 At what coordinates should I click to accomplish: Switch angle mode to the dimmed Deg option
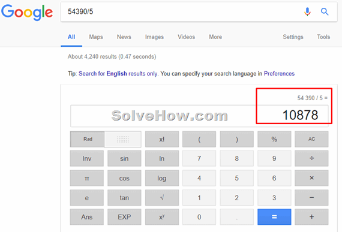click(123, 139)
